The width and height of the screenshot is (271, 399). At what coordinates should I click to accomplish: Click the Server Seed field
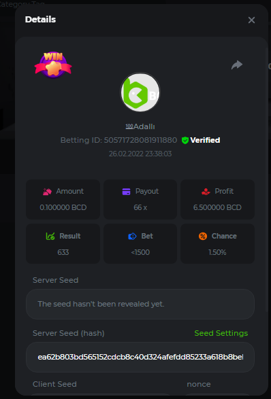140,304
